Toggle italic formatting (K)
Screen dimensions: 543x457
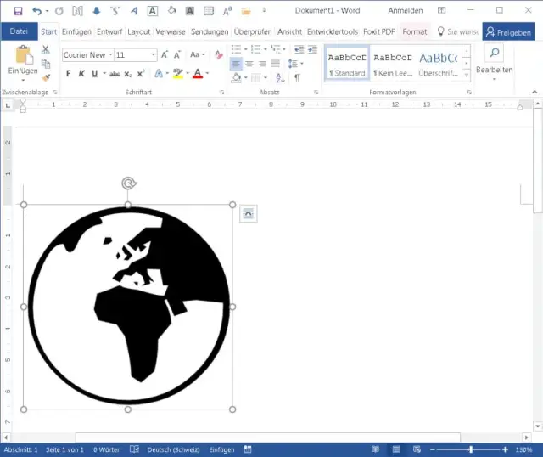pos(82,74)
